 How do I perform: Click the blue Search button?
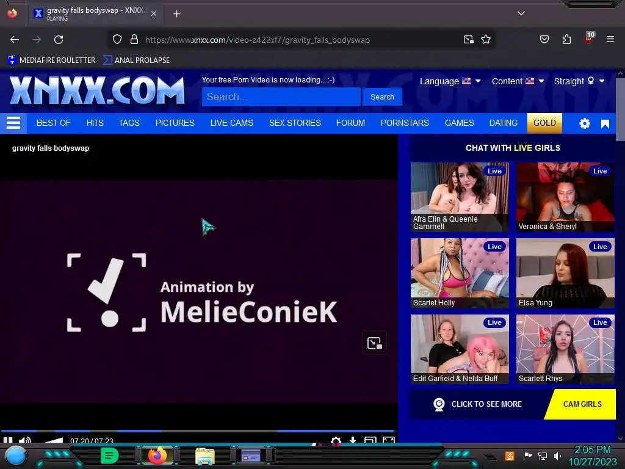click(x=382, y=97)
